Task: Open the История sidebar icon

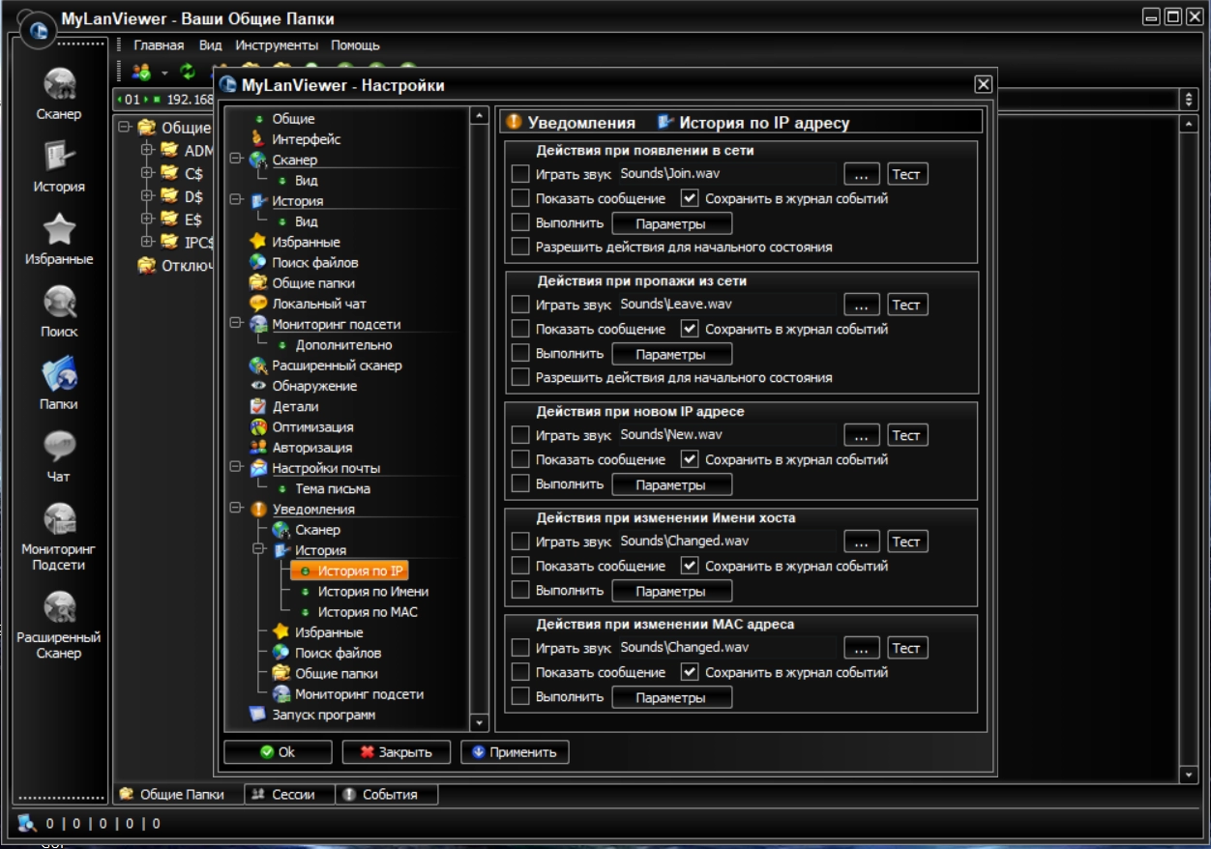Action: pyautogui.click(x=59, y=164)
